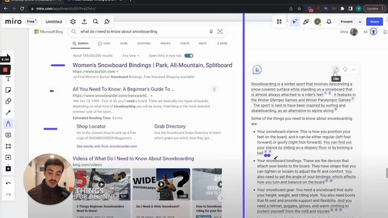Click lightbulb icon beside Beginner's Guide result
Image resolution: width=388 pixels, height=218 pixels.
(214, 89)
